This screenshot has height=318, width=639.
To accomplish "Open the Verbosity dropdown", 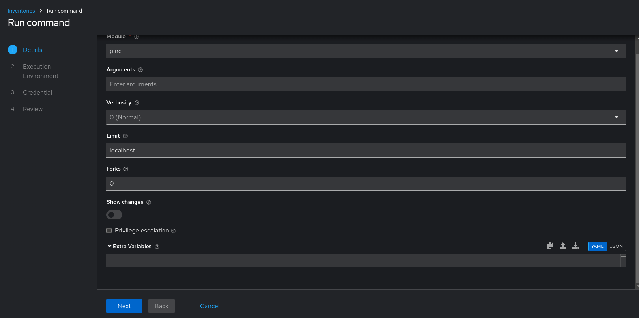I will pos(366,117).
